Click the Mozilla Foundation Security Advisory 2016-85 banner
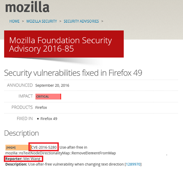 (x=64, y=44)
